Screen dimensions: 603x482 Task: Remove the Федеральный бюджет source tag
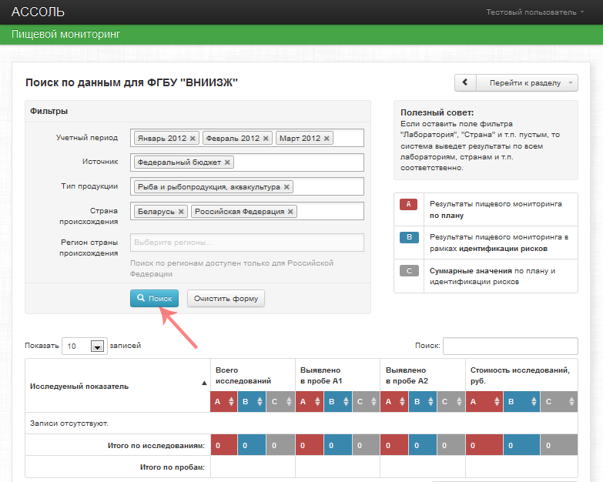coord(227,162)
